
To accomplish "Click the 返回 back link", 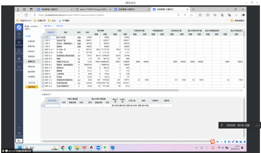I will [28, 36].
